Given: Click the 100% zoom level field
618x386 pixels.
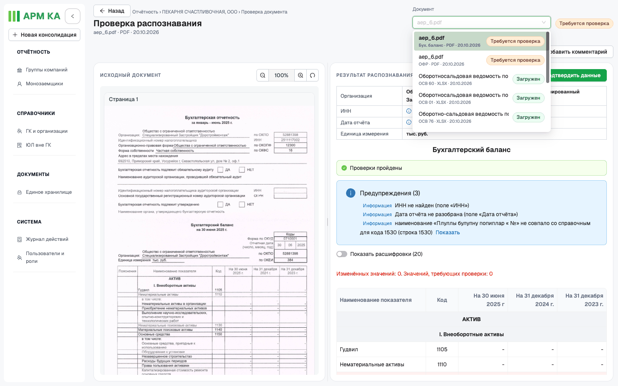Looking at the screenshot, I should [282, 75].
